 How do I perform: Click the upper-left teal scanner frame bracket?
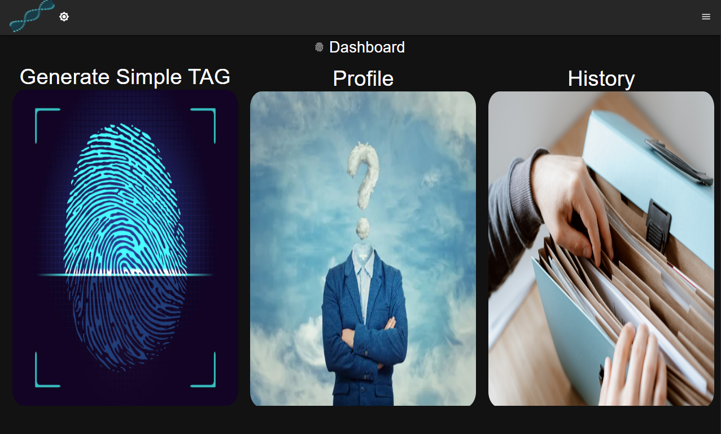pos(47,126)
